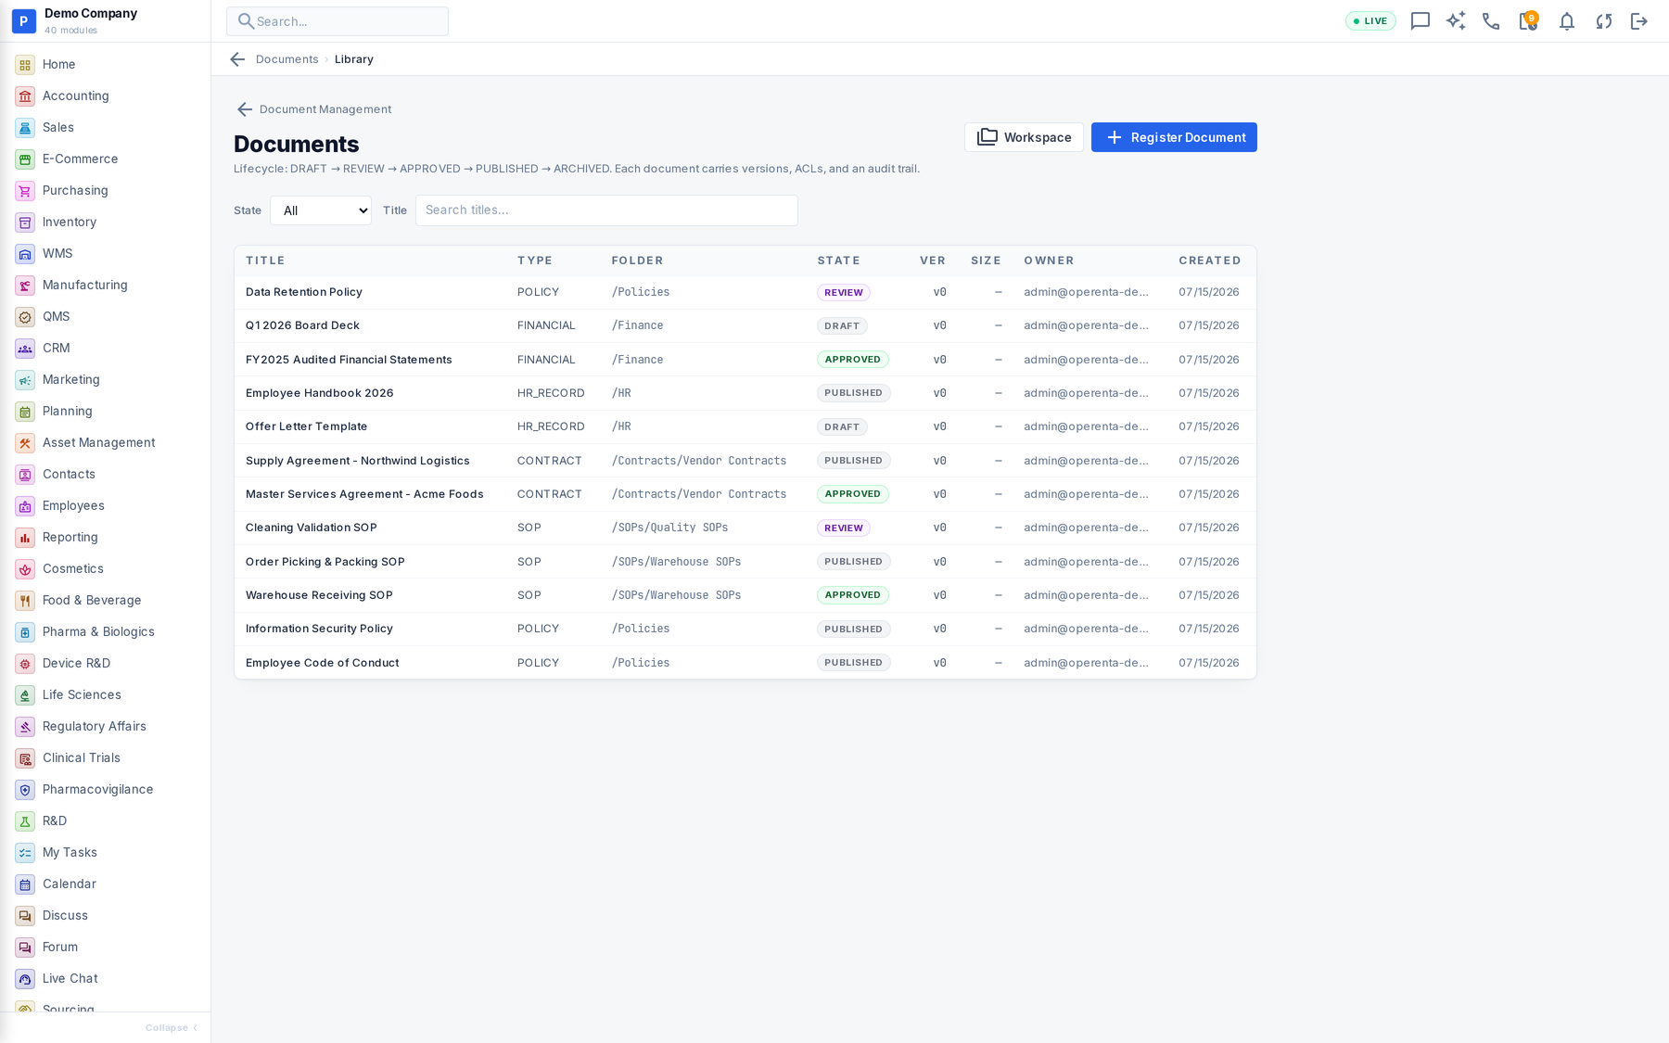1669x1043 pixels.
Task: Click the Register Document button
Action: click(x=1174, y=137)
